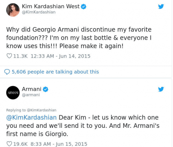Click the 8:33 AM - Jun 15, 2015 timestamp
Image resolution: width=173 pixels, height=147 pixels.
[x=59, y=144]
